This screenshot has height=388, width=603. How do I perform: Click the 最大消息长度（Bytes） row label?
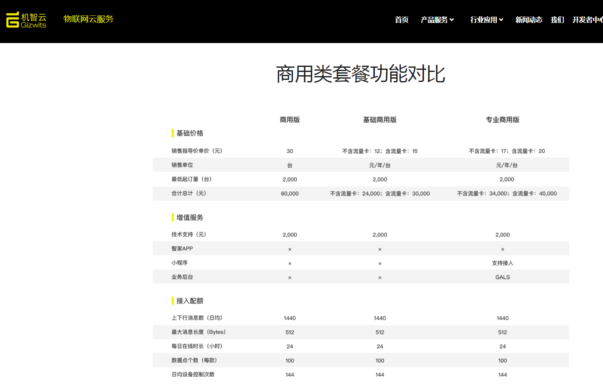pyautogui.click(x=198, y=332)
